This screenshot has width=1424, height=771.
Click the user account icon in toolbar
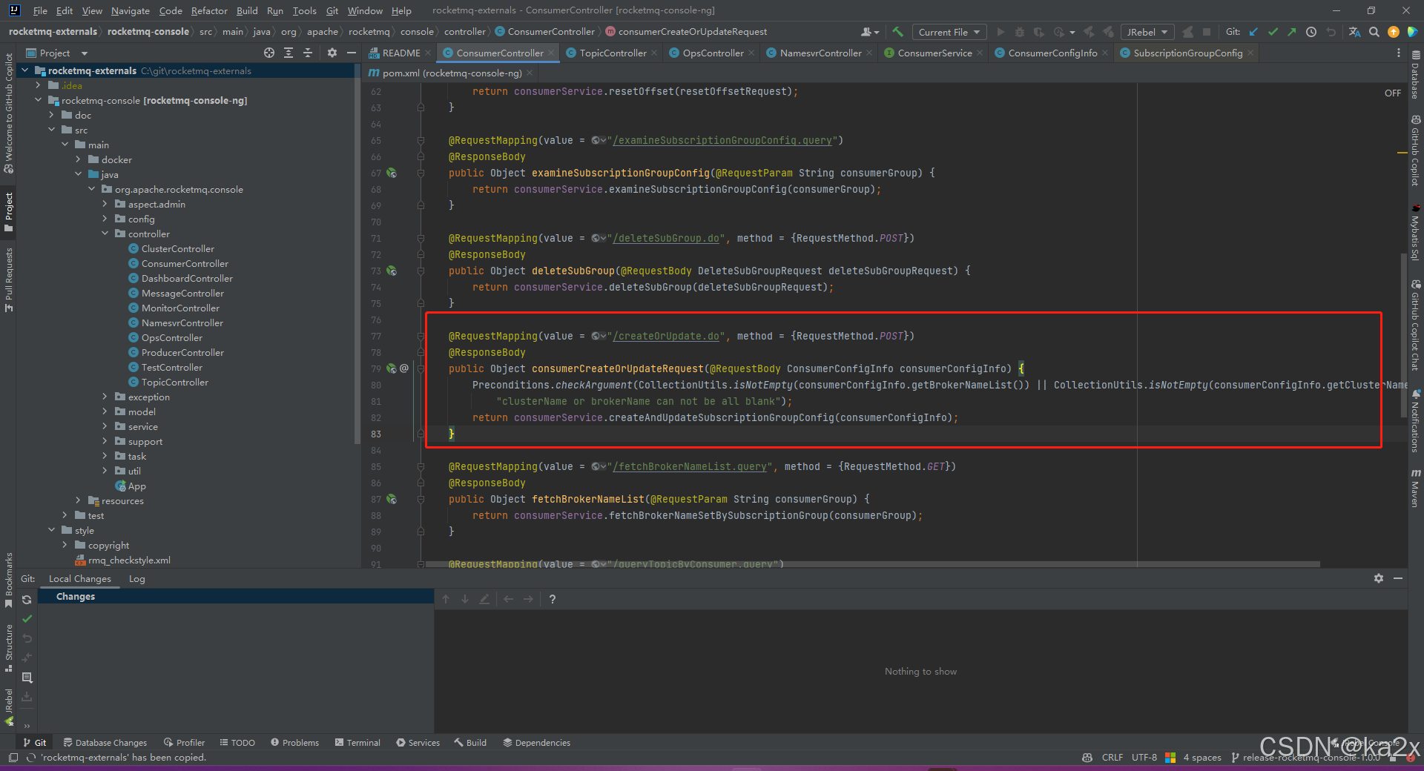click(869, 32)
